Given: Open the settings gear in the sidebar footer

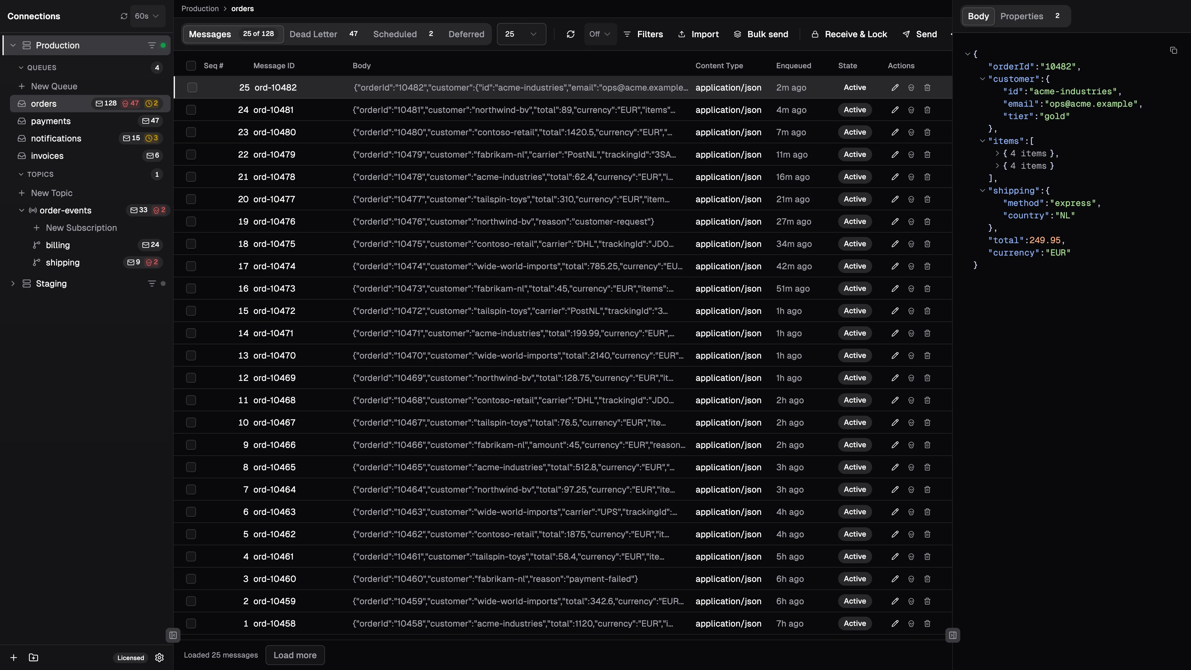Looking at the screenshot, I should click(x=159, y=658).
